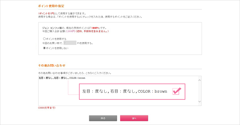The image size is (240, 125).
Task: Click the ポイント使用の指定 section heading
Action: click(51, 6)
